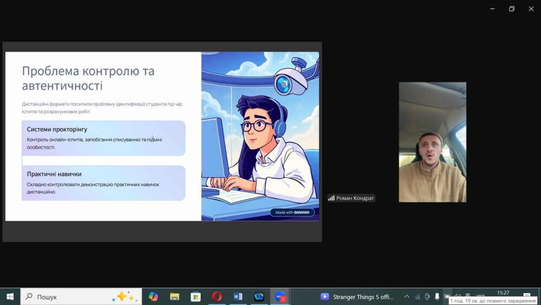
Task: Open the Zoom meeting taskbar icon
Action: (280, 296)
